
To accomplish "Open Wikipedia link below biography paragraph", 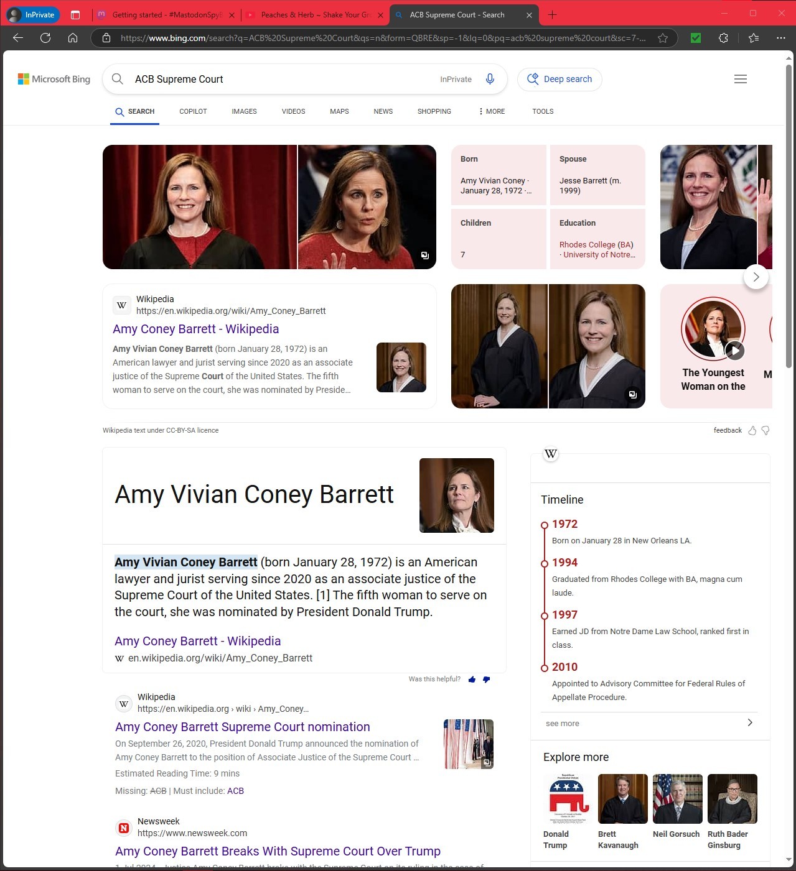I will coord(197,641).
